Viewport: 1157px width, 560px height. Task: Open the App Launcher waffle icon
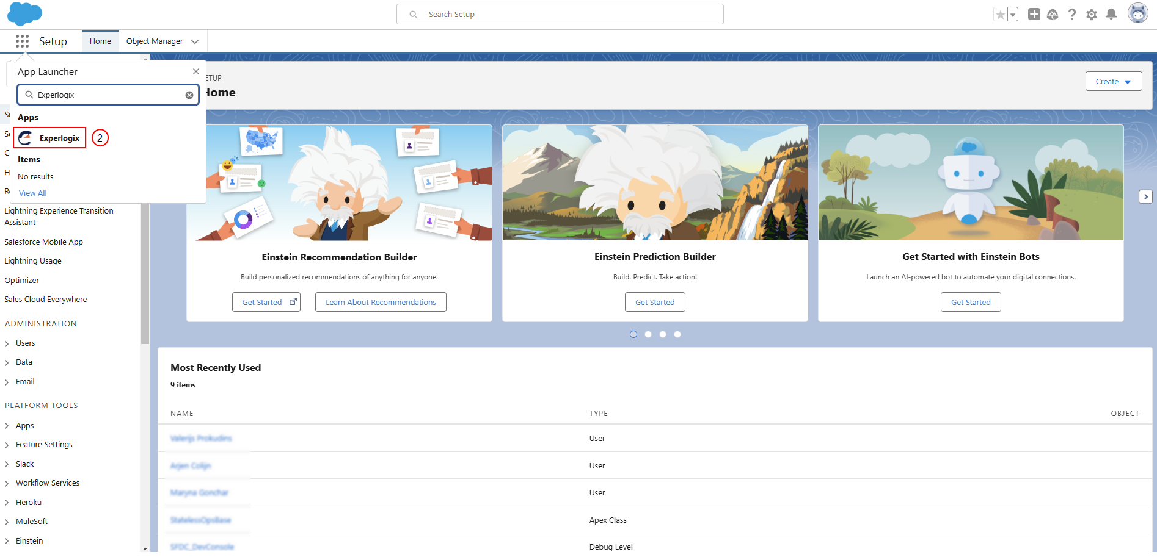click(x=23, y=41)
